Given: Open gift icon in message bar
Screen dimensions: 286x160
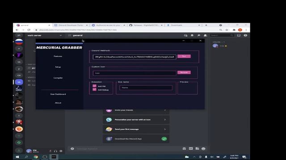Looking at the screenshot, I should tap(184, 148).
